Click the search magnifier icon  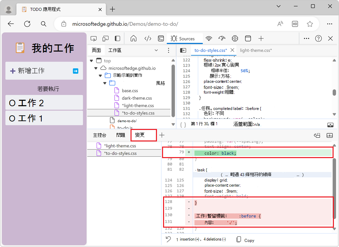pos(43,24)
